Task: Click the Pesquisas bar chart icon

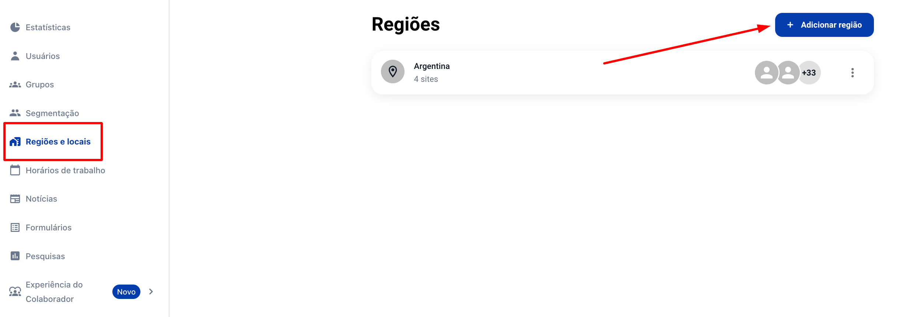Action: pos(15,256)
